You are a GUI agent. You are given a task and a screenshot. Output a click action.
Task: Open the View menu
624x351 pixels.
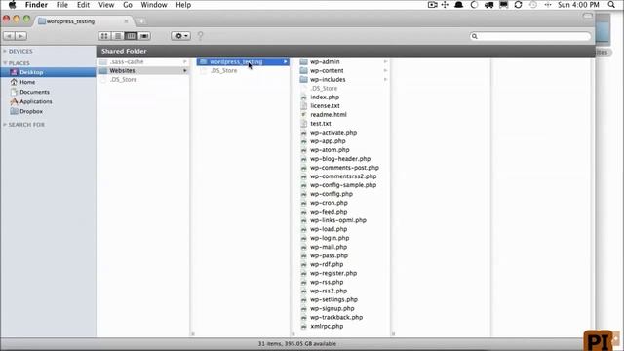coord(106,5)
